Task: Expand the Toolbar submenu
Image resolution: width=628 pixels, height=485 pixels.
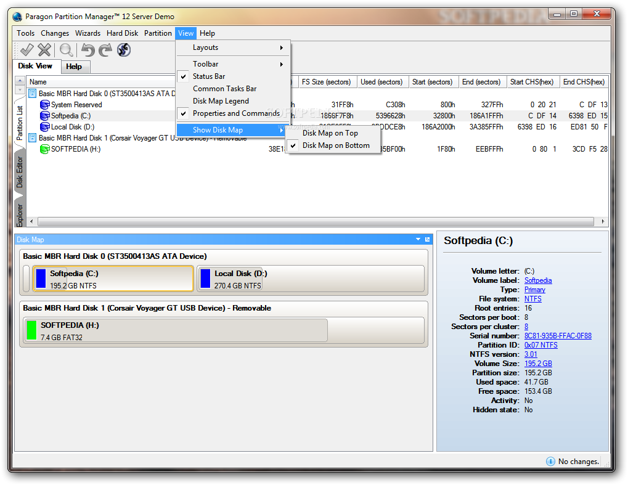Action: [x=233, y=63]
